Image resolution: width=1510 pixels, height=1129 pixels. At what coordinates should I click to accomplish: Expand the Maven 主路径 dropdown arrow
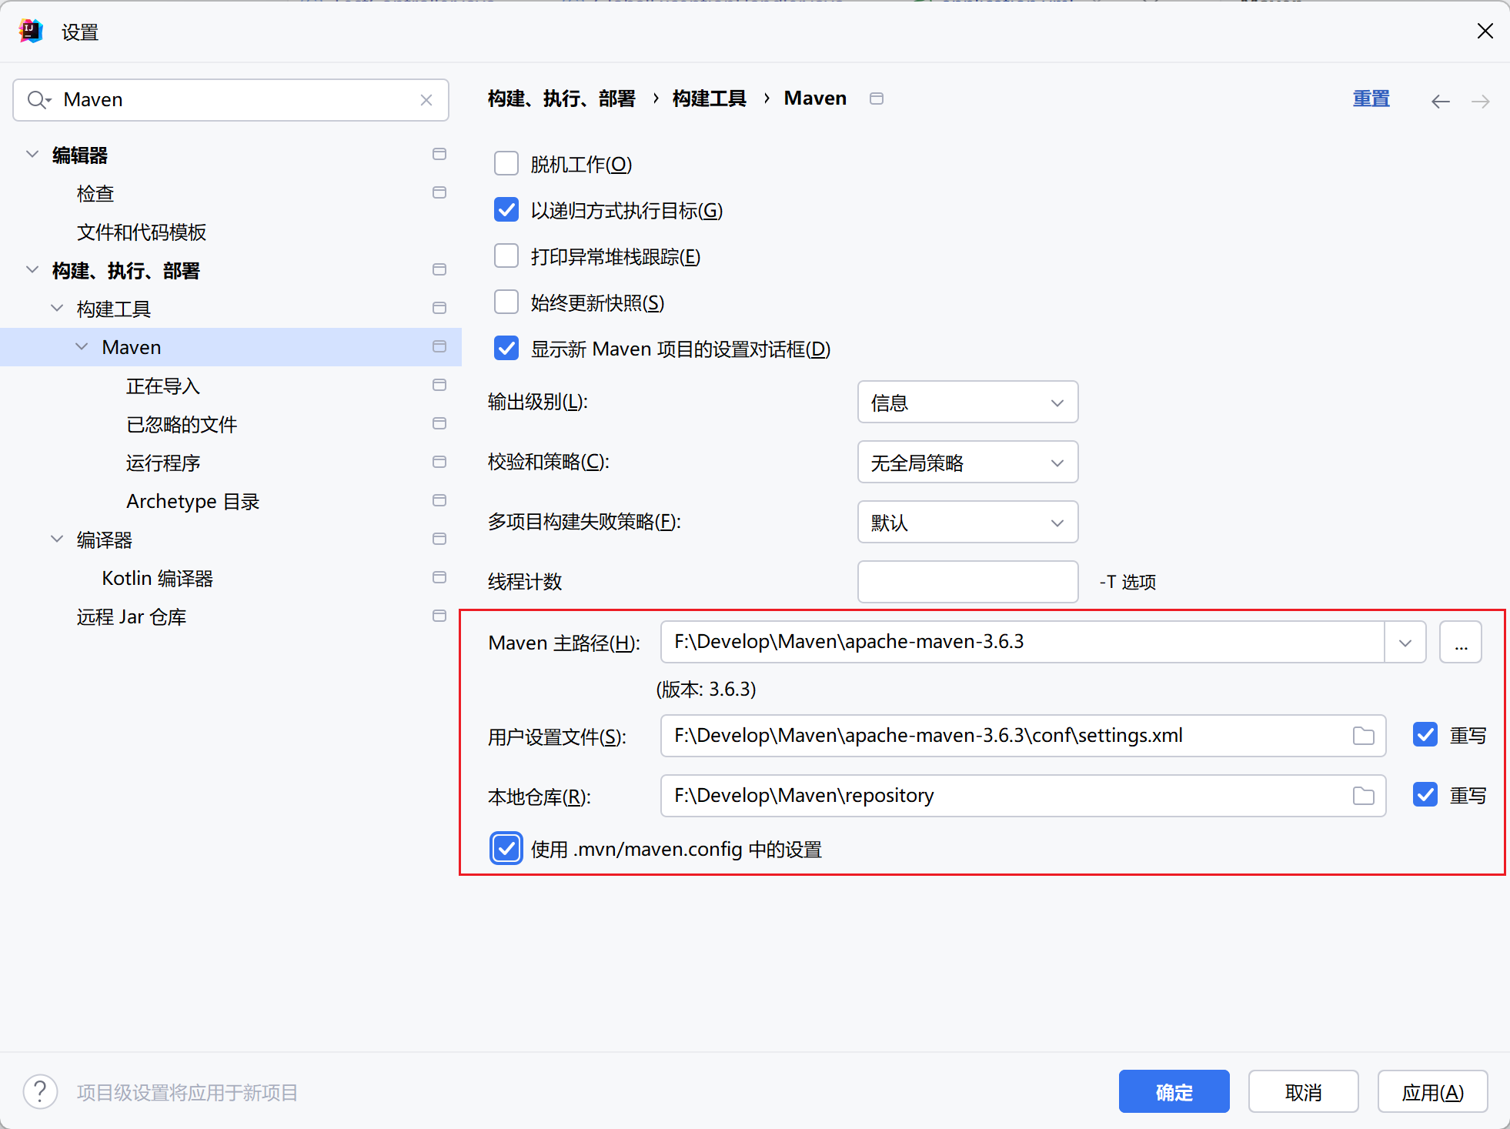click(1405, 642)
